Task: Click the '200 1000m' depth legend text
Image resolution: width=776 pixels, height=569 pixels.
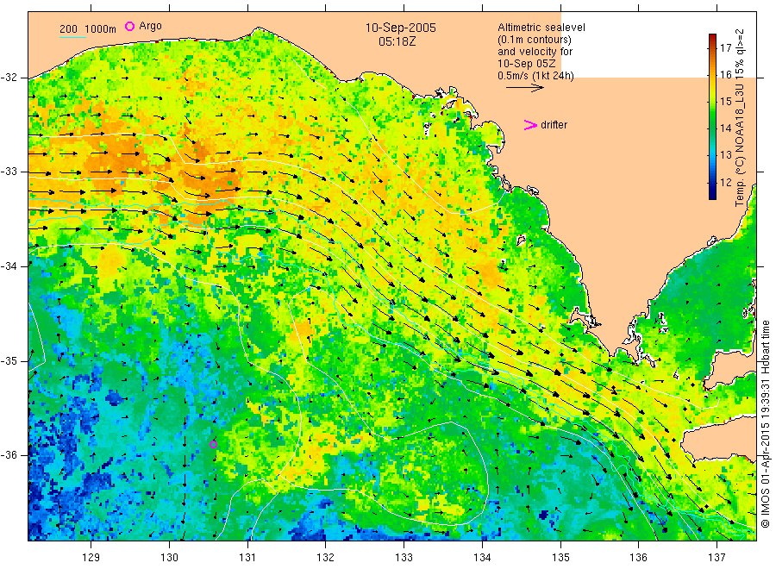Action: point(88,29)
